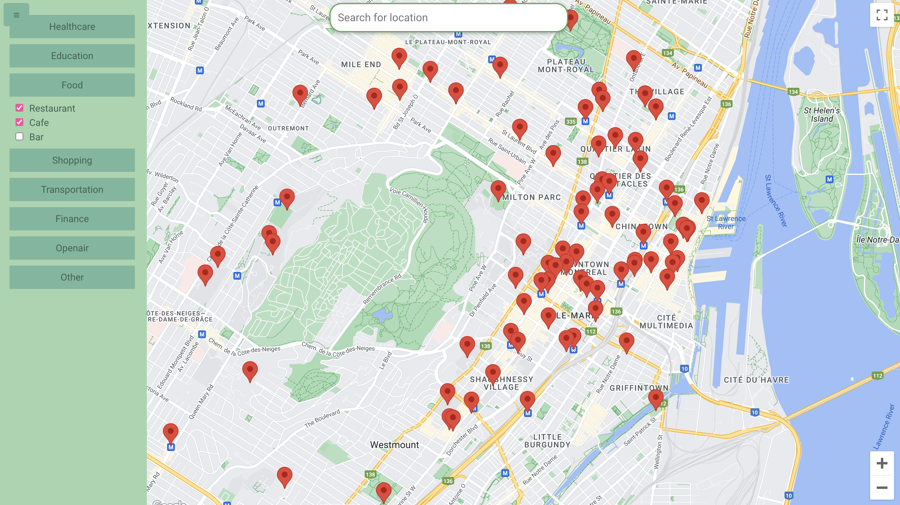Click the Other category button
The height and width of the screenshot is (505, 900).
click(72, 277)
